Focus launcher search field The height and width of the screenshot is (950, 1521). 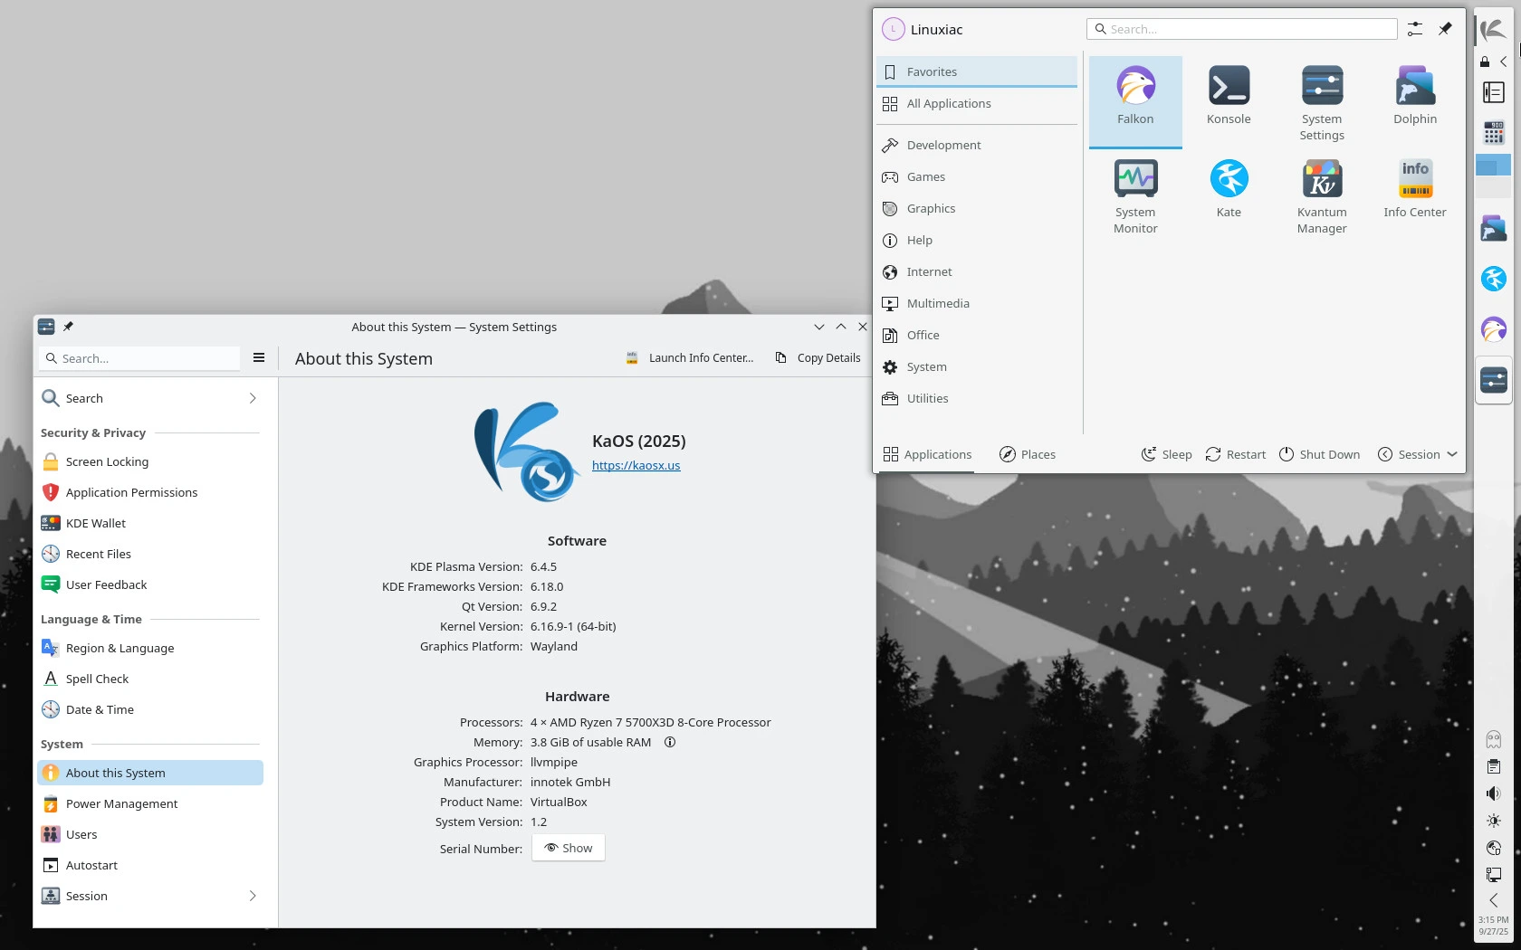point(1241,29)
